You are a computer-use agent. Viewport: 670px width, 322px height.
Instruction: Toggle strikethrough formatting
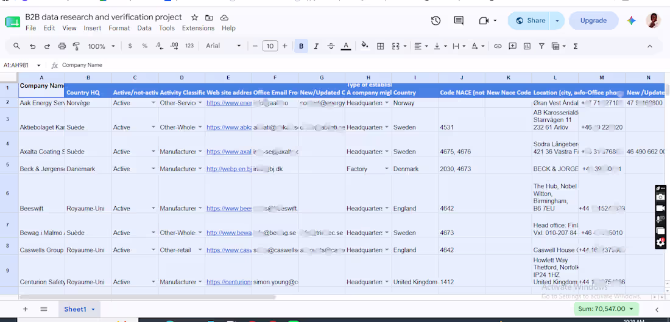pos(331,46)
